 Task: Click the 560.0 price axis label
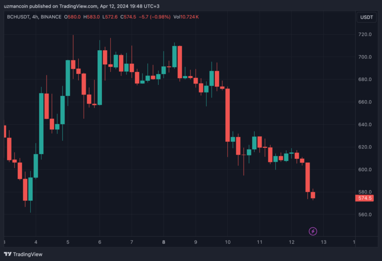[x=364, y=215]
